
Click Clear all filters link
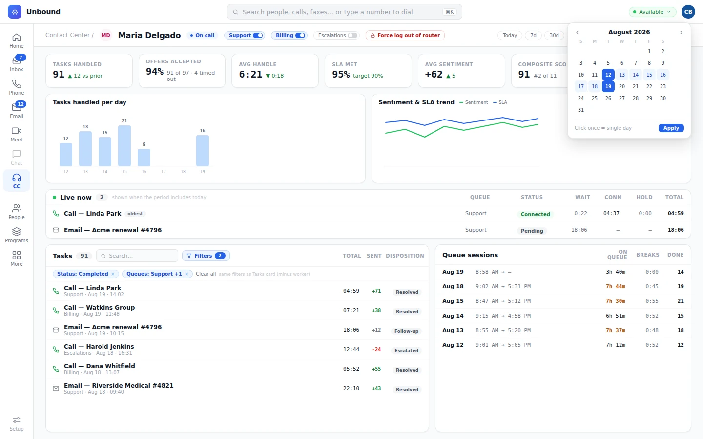206,274
